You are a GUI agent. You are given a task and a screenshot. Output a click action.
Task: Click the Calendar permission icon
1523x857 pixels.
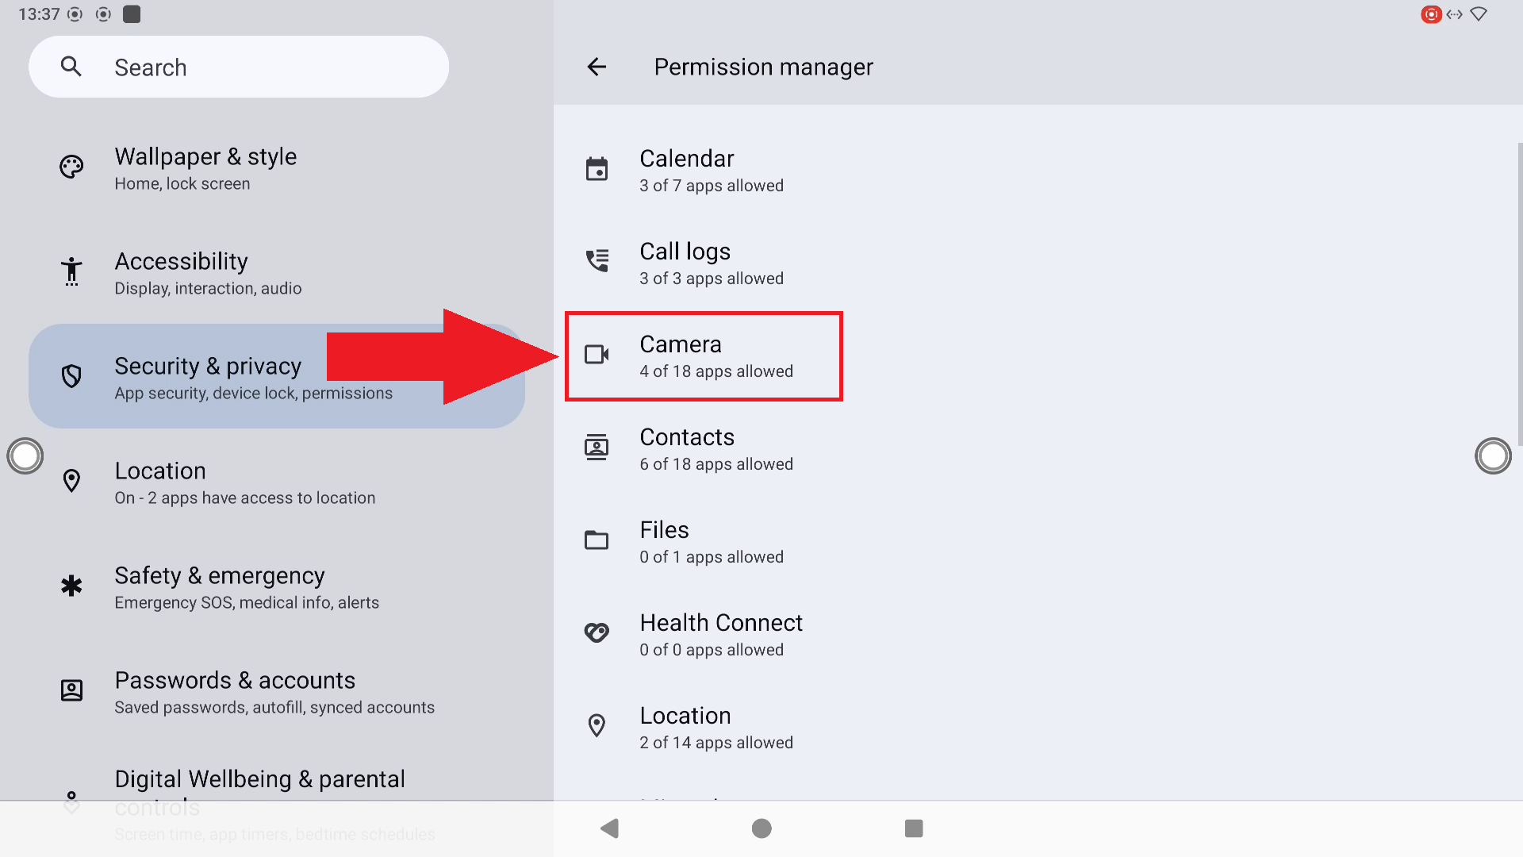[x=597, y=169]
